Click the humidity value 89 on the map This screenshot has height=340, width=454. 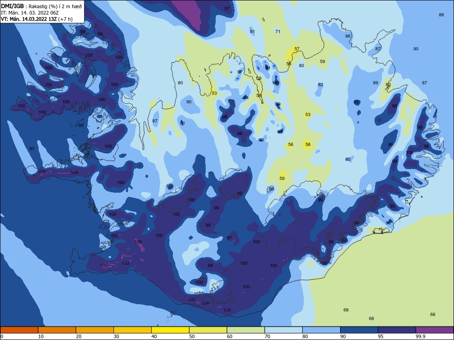tap(375, 83)
